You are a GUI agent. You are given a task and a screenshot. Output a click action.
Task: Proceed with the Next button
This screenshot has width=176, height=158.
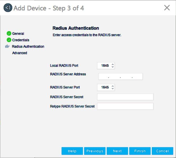(x=117, y=151)
